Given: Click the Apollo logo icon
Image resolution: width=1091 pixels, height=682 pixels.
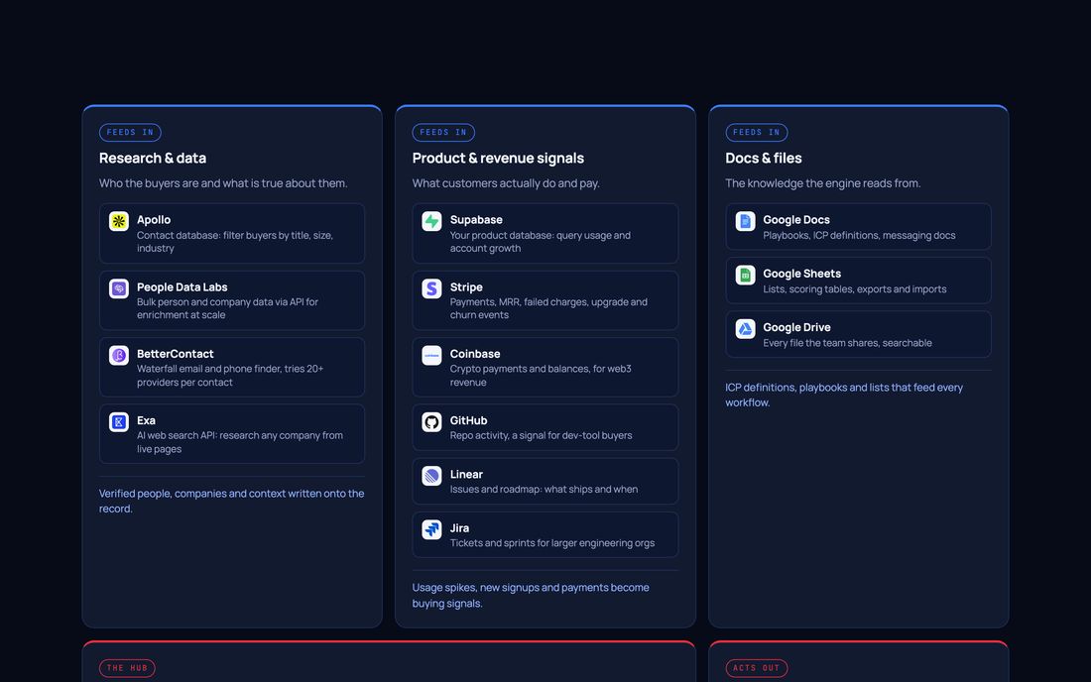Looking at the screenshot, I should pos(119,221).
